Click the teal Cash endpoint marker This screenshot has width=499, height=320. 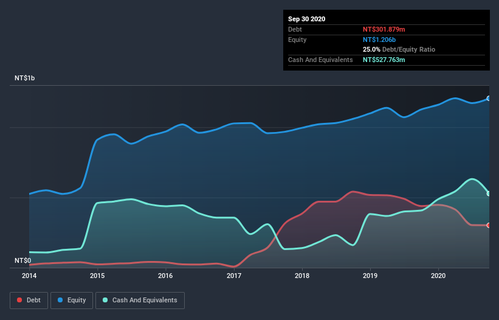coord(489,193)
